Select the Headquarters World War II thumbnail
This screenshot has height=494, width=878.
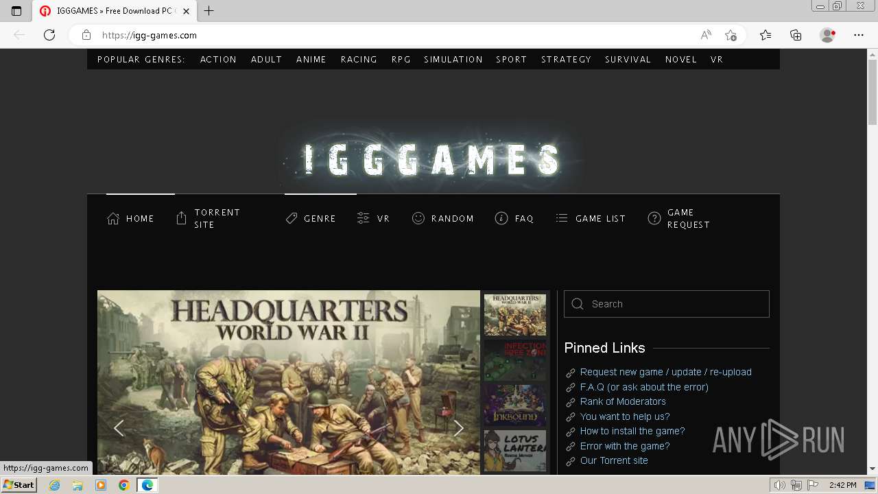click(515, 315)
